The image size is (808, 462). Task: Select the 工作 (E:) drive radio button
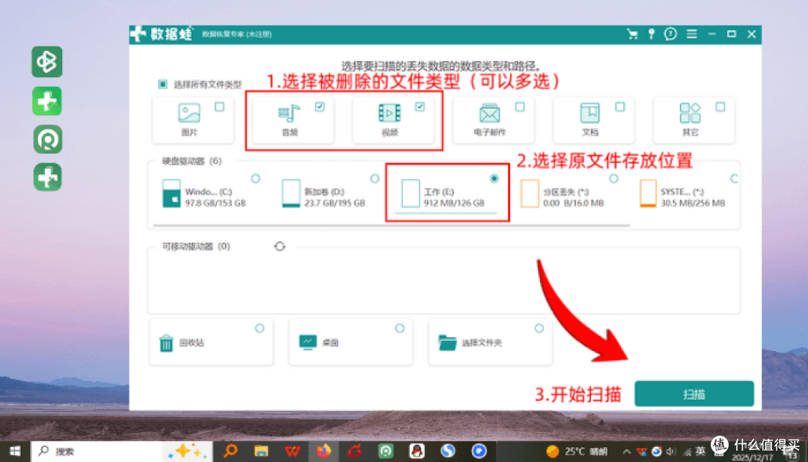click(x=495, y=178)
